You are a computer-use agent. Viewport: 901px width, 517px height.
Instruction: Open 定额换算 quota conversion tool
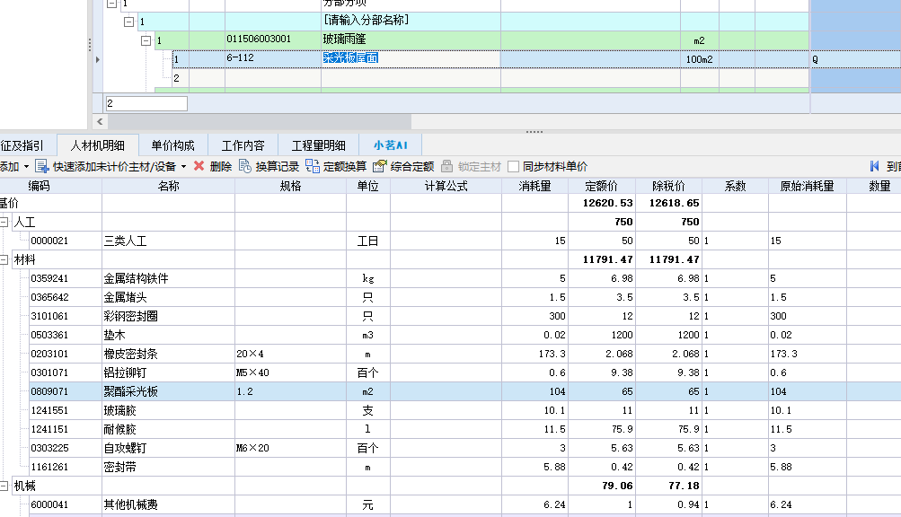[x=336, y=167]
